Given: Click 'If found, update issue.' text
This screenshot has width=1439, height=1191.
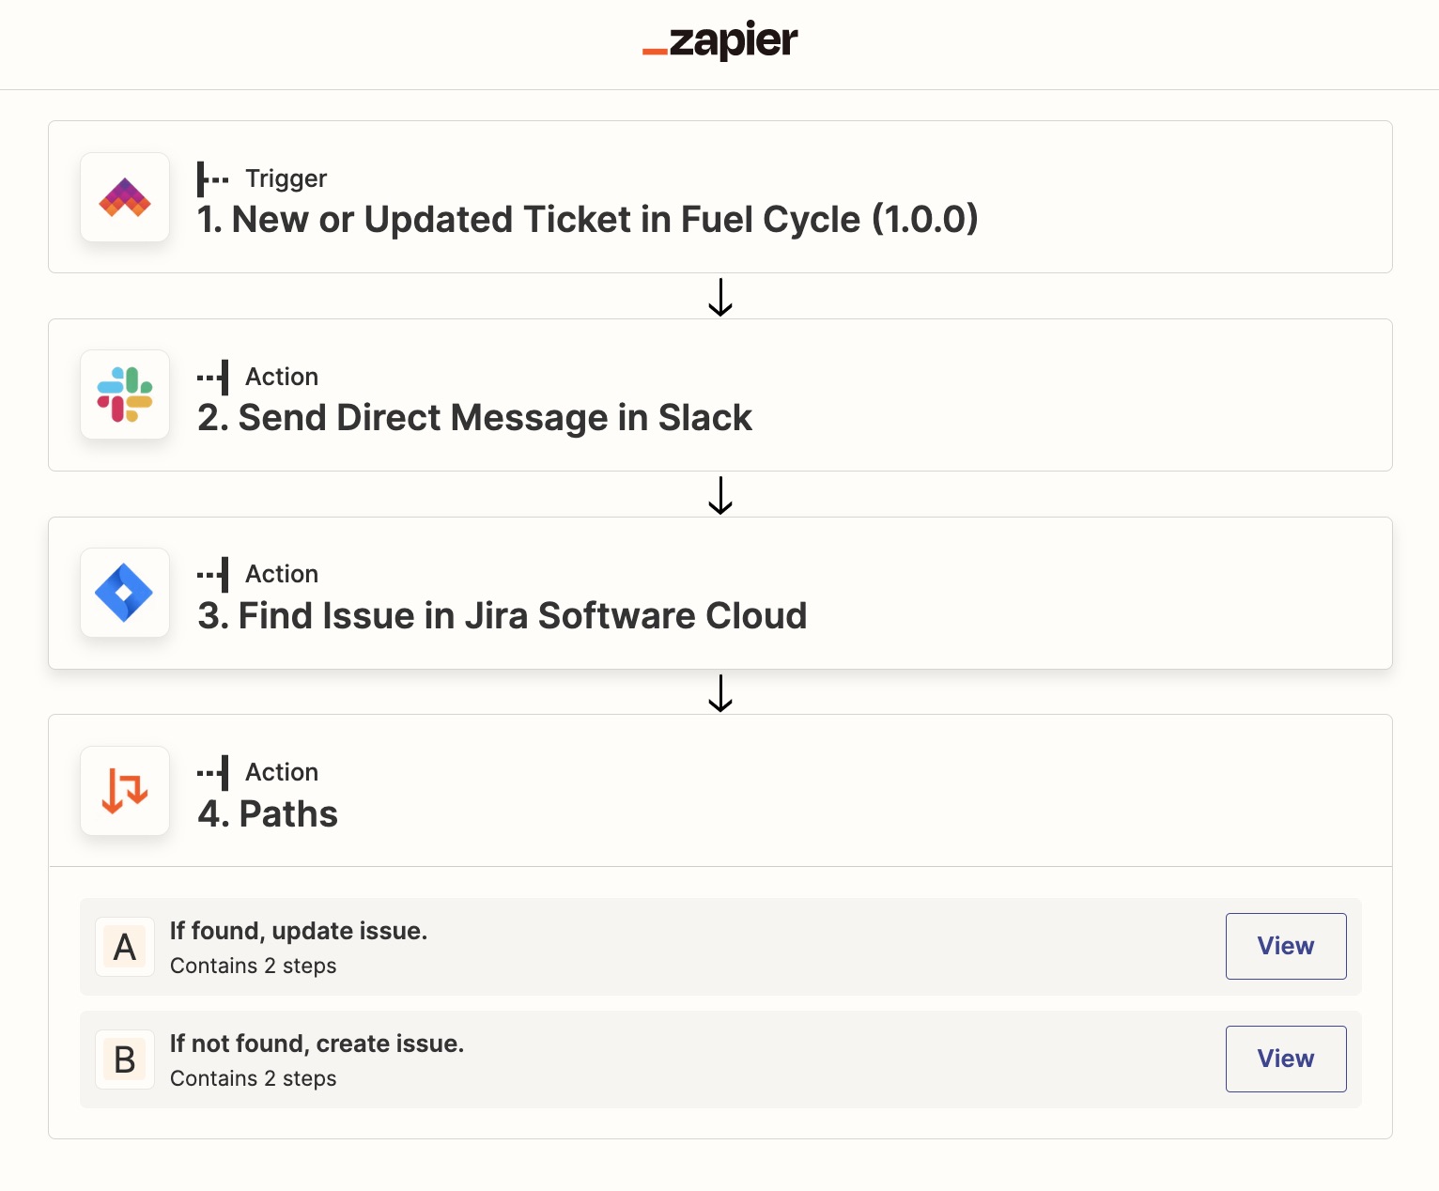Looking at the screenshot, I should [x=299, y=931].
